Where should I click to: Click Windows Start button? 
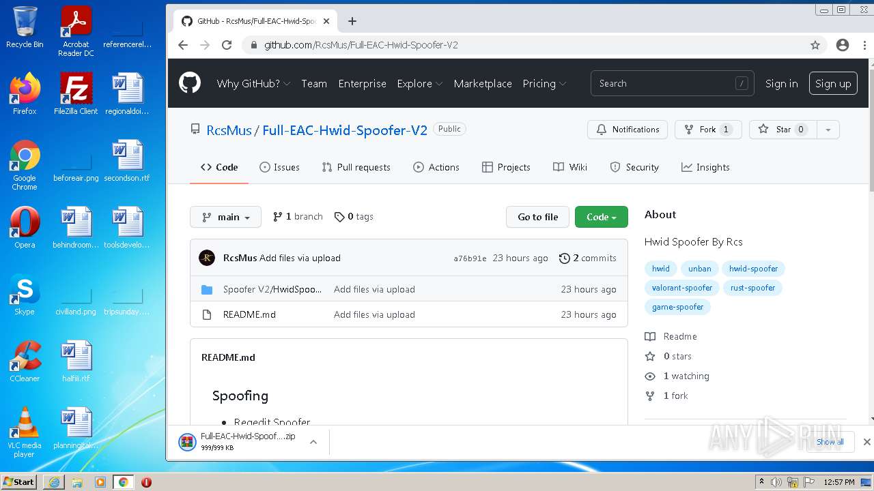point(19,482)
